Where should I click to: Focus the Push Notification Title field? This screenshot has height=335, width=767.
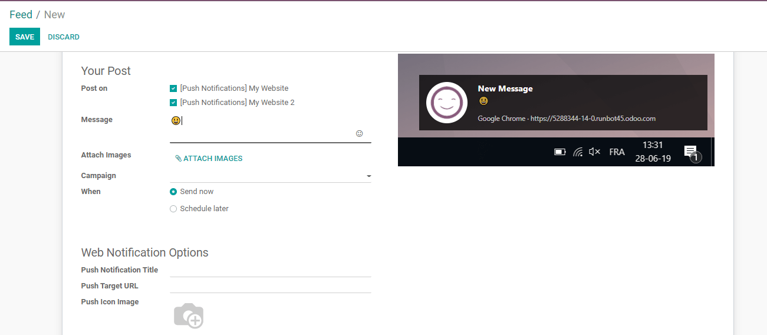point(270,270)
